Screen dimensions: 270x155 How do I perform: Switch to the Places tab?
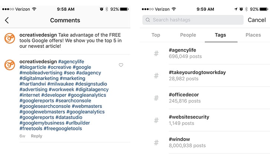pyautogui.click(x=253, y=35)
